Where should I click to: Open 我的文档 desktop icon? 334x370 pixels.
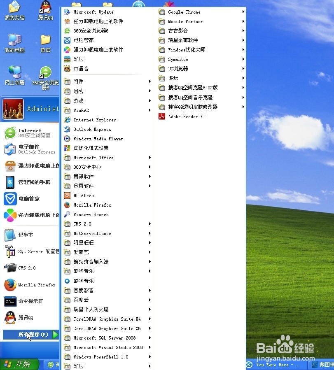[15, 10]
